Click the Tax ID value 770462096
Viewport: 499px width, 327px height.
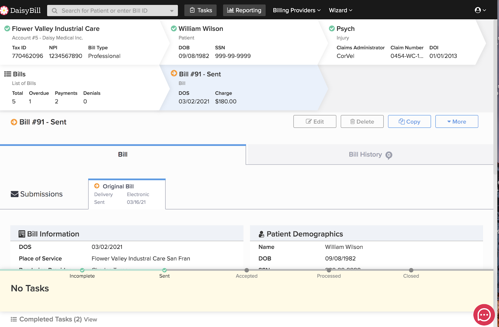coord(27,56)
